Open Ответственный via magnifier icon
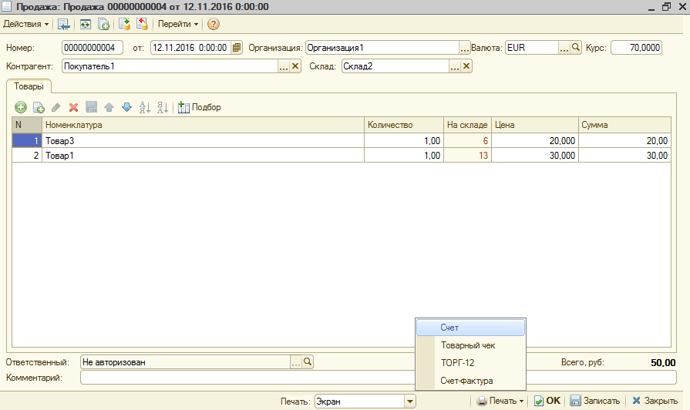This screenshot has width=690, height=410. (x=308, y=361)
